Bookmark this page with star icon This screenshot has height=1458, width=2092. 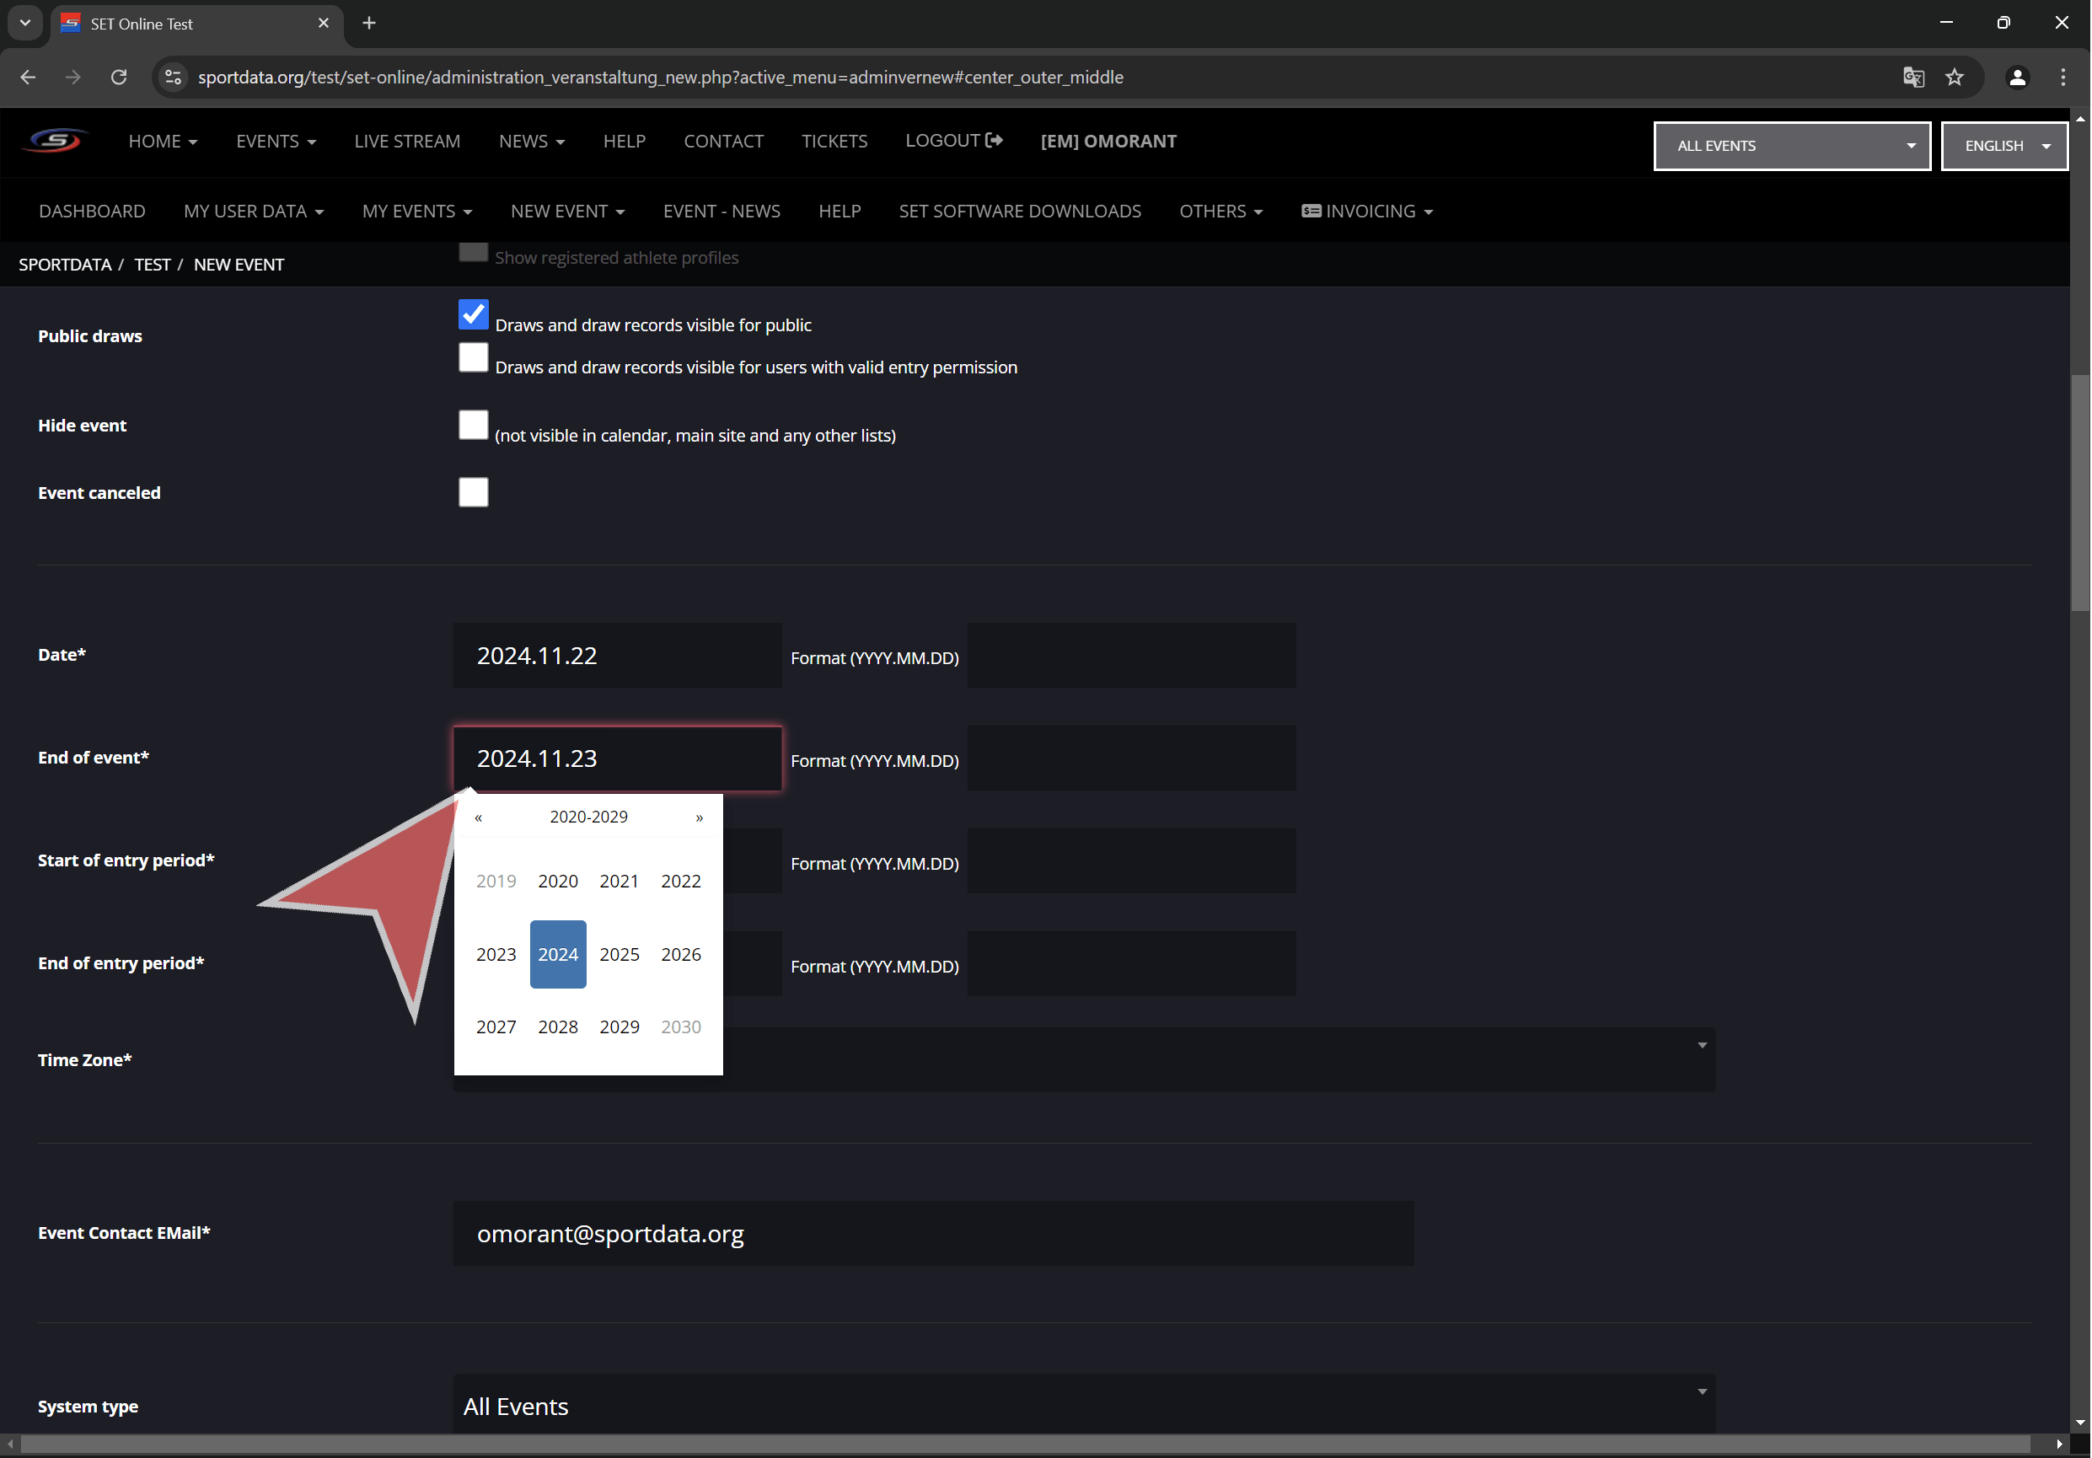pyautogui.click(x=1955, y=78)
